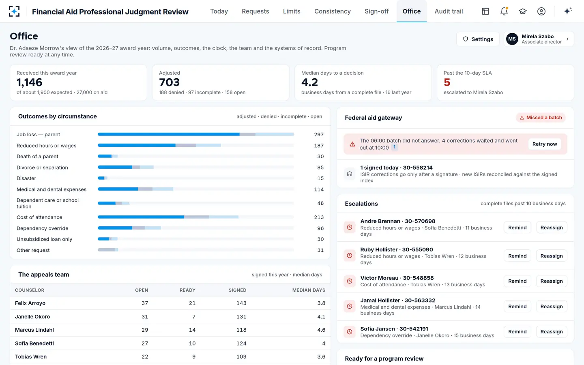Screen dimensions: 584x365
Task: Click the building icon beside signed today
Action: [350, 174]
